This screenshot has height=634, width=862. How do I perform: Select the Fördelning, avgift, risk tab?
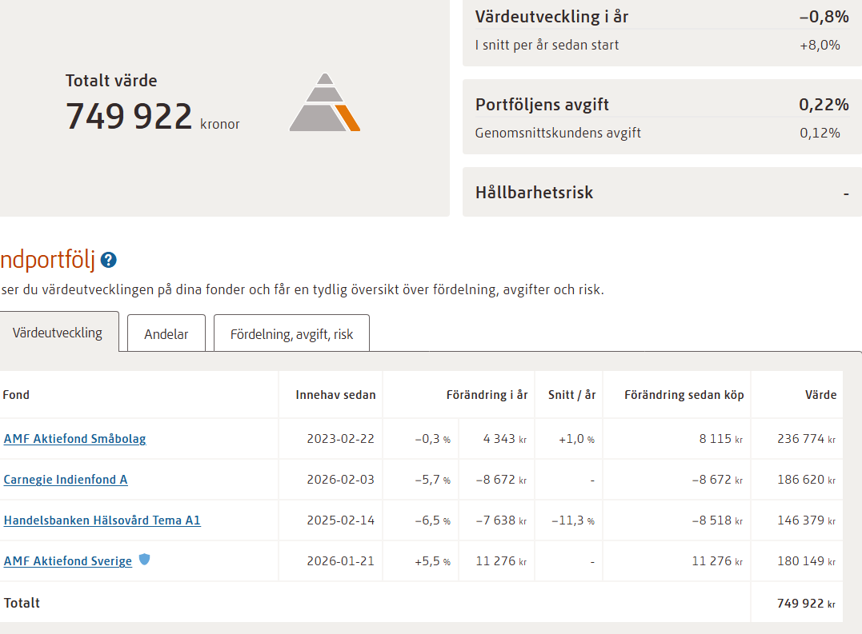291,334
